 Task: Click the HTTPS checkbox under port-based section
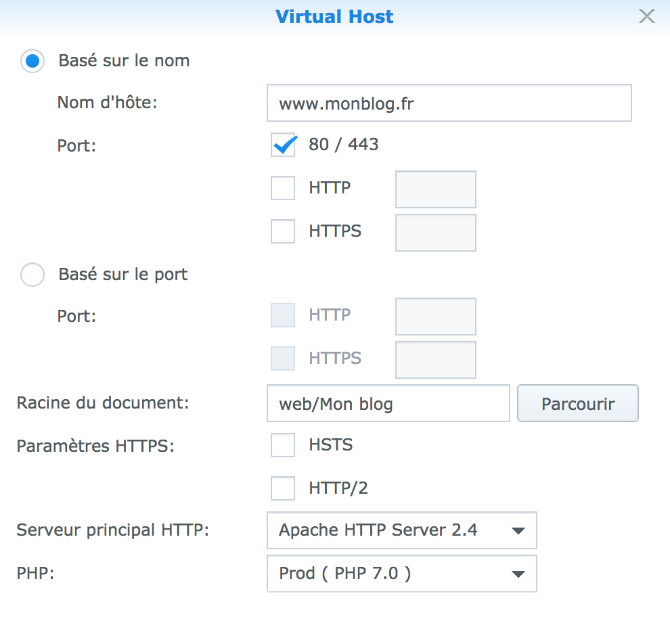(x=283, y=358)
